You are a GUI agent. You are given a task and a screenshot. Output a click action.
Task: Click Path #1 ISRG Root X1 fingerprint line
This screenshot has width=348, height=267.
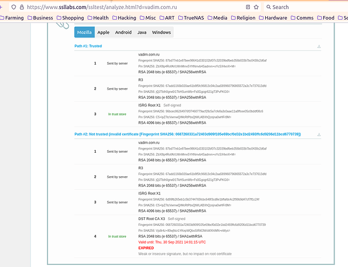[201, 111]
